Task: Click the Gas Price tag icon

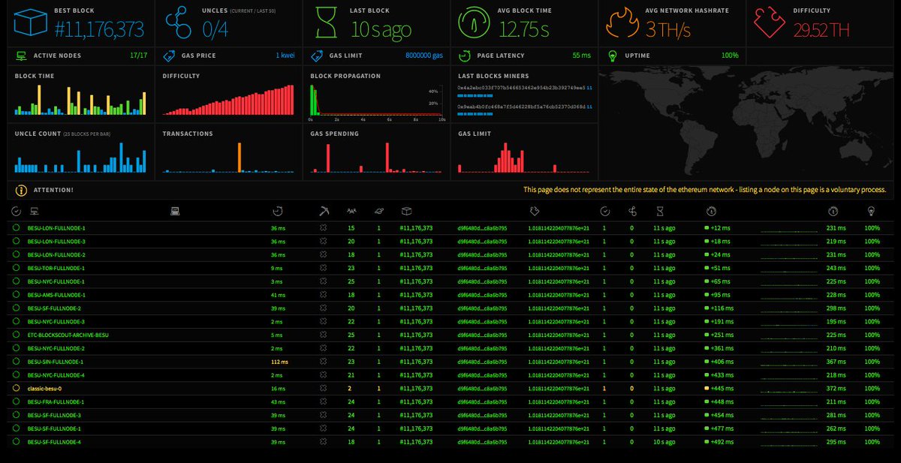Action: tap(169, 56)
